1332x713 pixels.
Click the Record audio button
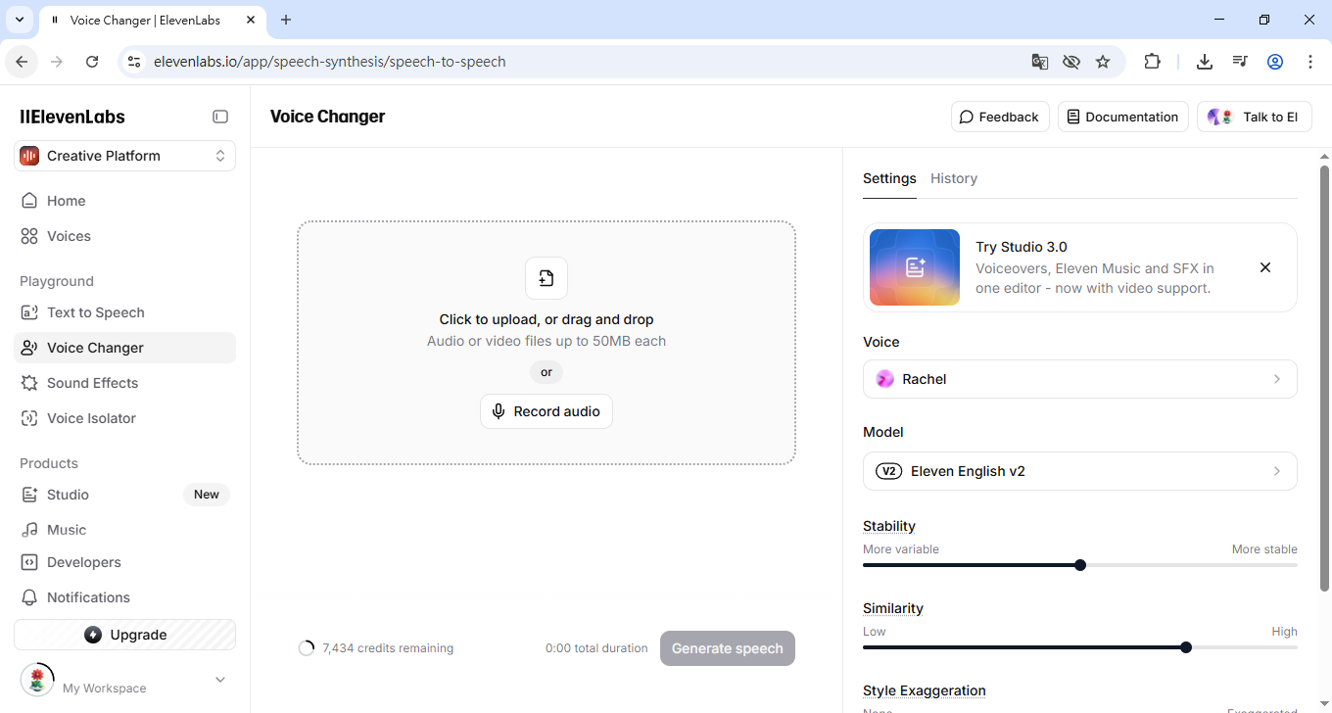tap(547, 411)
